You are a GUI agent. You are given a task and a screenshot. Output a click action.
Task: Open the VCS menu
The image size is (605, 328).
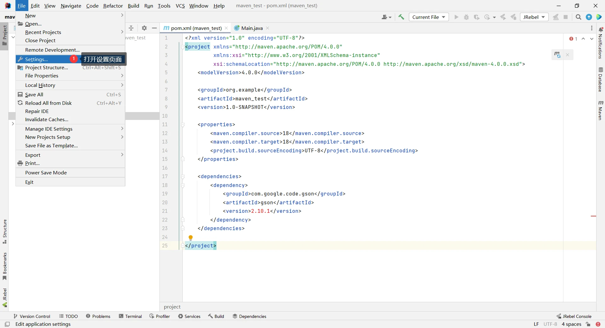pos(180,6)
